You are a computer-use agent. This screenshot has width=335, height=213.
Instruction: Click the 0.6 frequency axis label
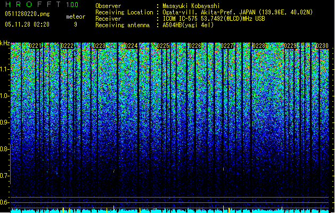4,202
